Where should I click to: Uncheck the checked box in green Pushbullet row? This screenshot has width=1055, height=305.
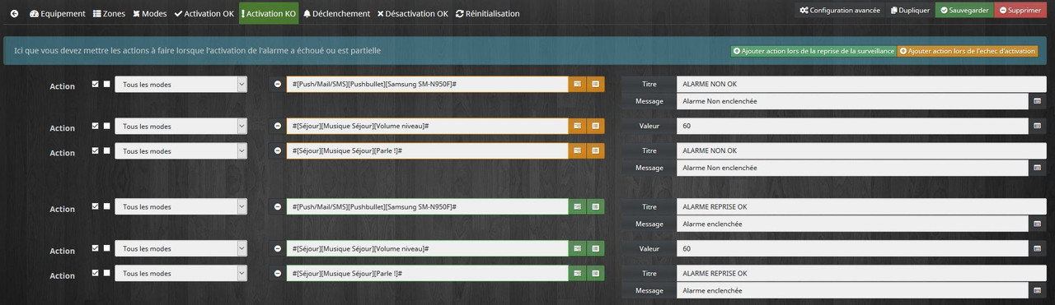[96, 206]
